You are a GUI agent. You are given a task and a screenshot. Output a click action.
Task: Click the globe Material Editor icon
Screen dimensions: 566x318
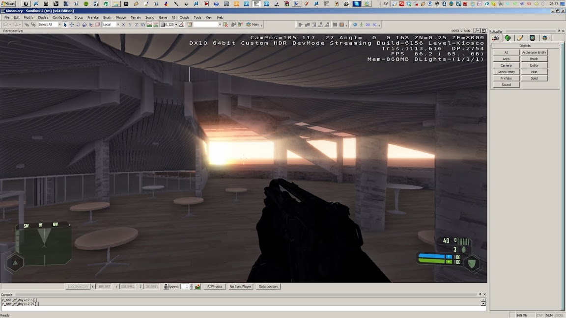pyautogui.click(x=355, y=25)
